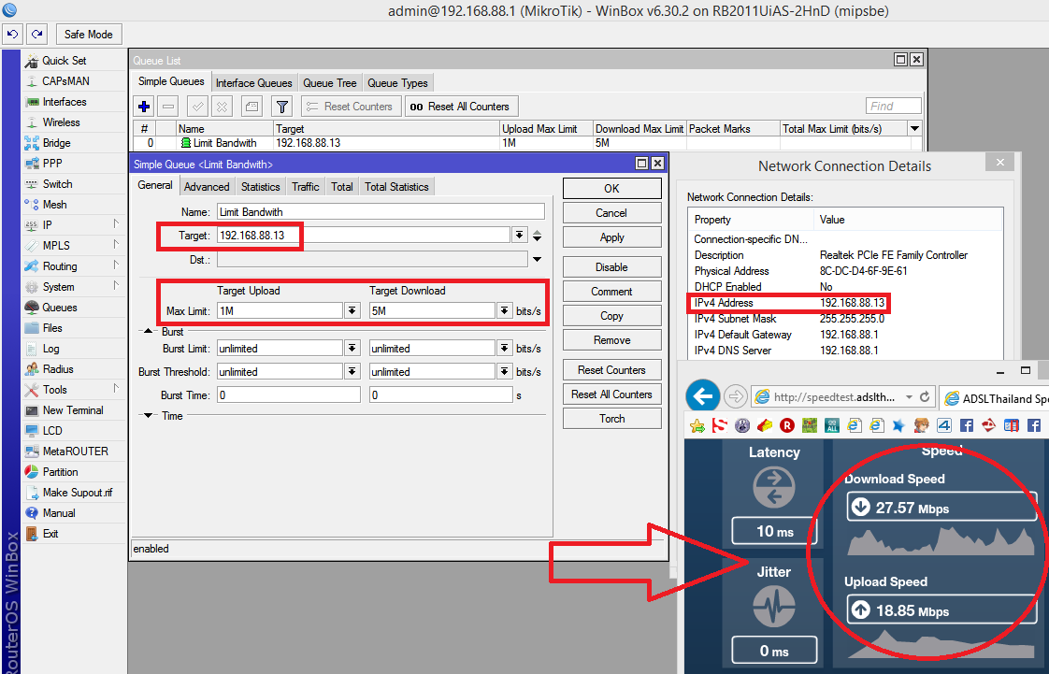Expand the Routing submenu
The image size is (1049, 674).
(x=74, y=266)
